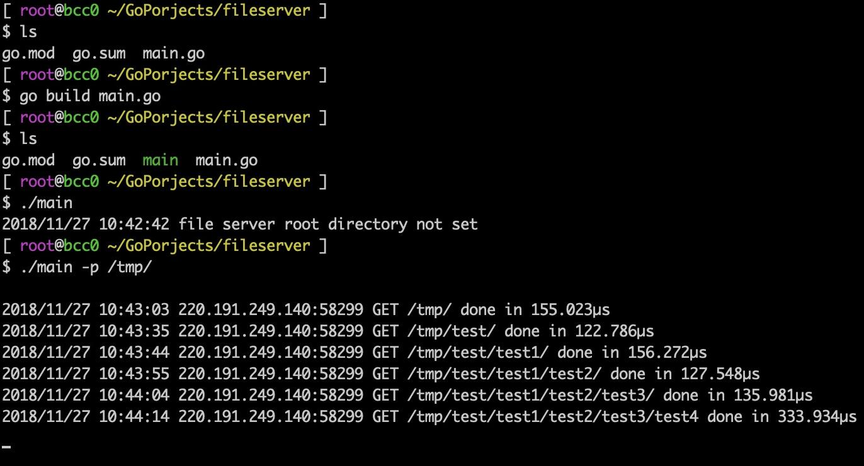Click the '/tmp/test/test1/test2/test3/' request path
Viewport: 864px width, 466px height.
tap(531, 396)
